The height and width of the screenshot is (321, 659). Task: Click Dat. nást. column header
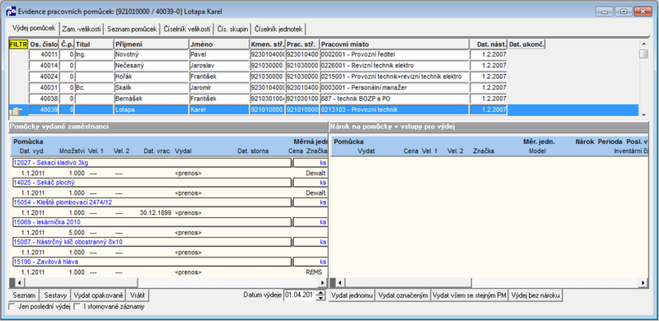pos(488,44)
